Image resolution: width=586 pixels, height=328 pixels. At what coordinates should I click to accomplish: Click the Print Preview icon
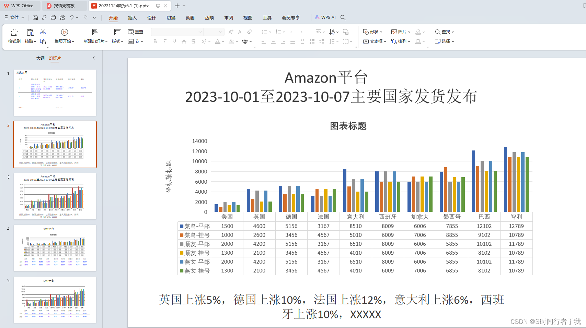62,17
